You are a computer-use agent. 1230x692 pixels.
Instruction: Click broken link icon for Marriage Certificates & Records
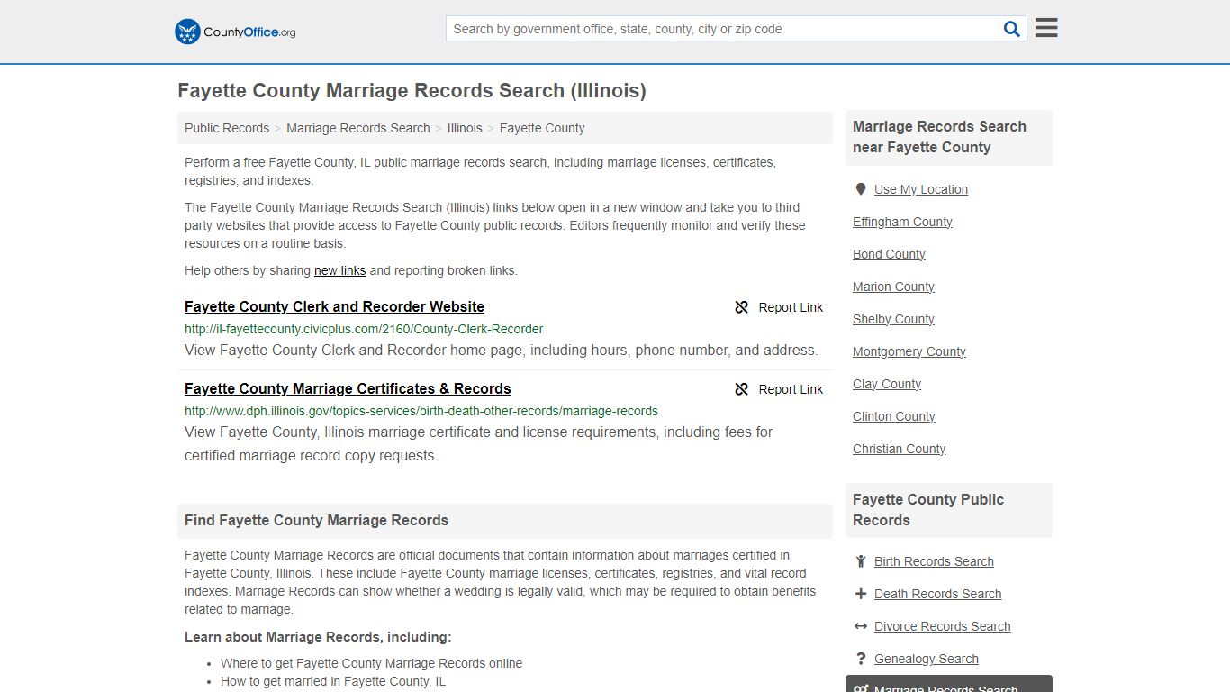[x=742, y=389]
